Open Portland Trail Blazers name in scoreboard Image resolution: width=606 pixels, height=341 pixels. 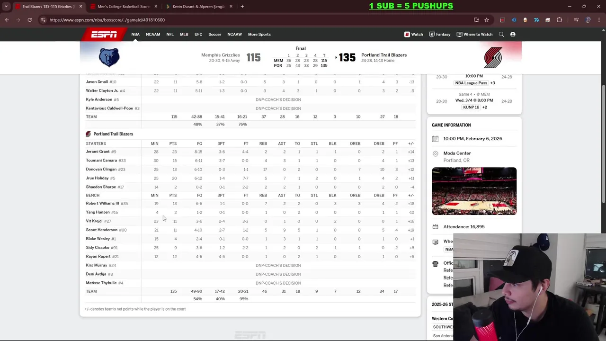click(x=384, y=55)
